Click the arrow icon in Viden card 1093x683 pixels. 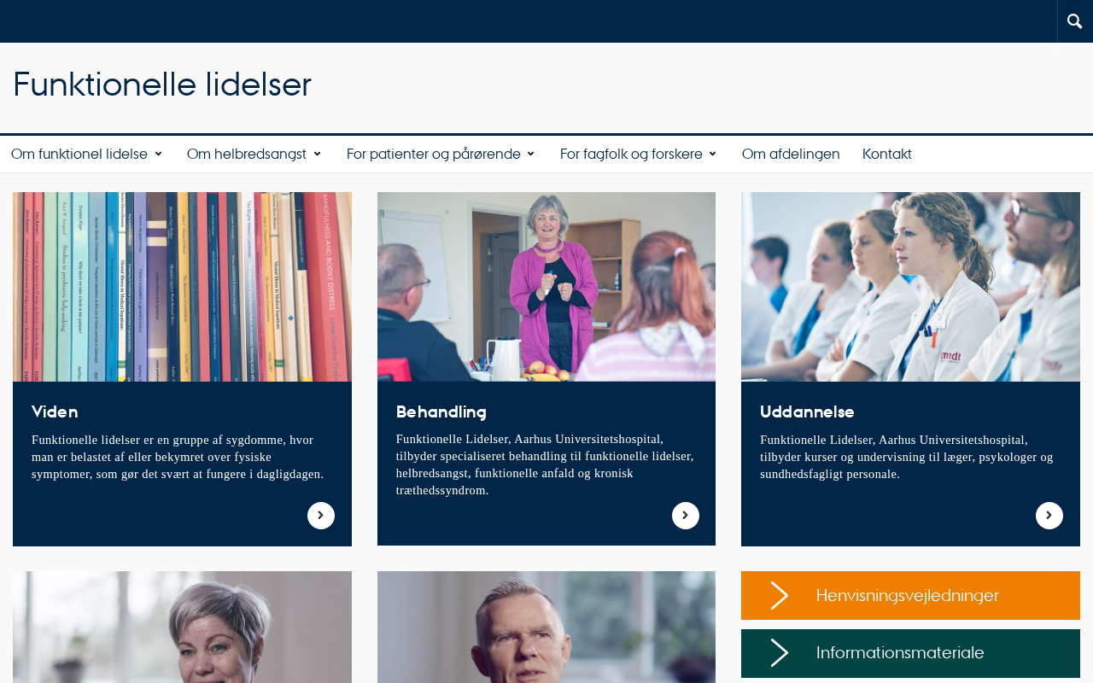click(x=321, y=516)
